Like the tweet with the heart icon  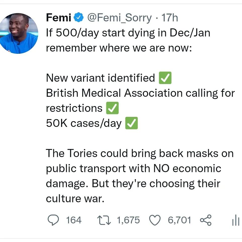pyautogui.click(x=155, y=220)
